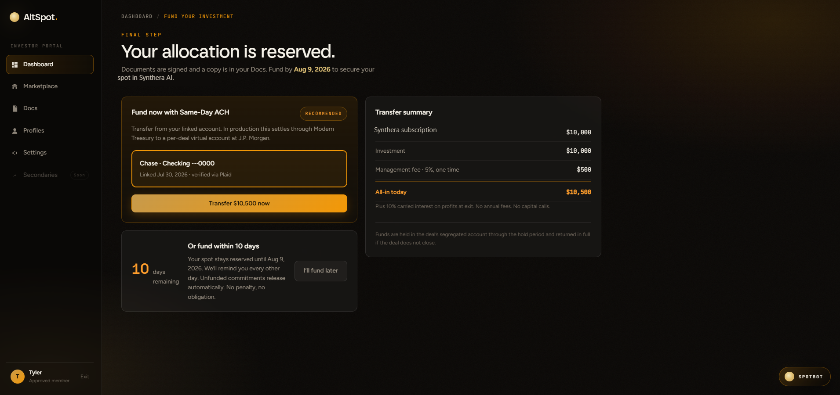840x395 pixels.
Task: Click the Tyler user name
Action: pos(36,373)
